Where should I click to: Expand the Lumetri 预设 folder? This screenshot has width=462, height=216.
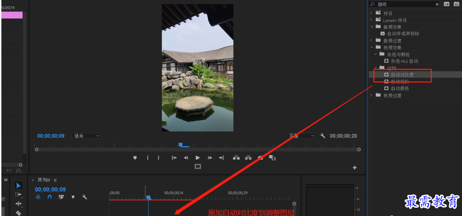371,20
